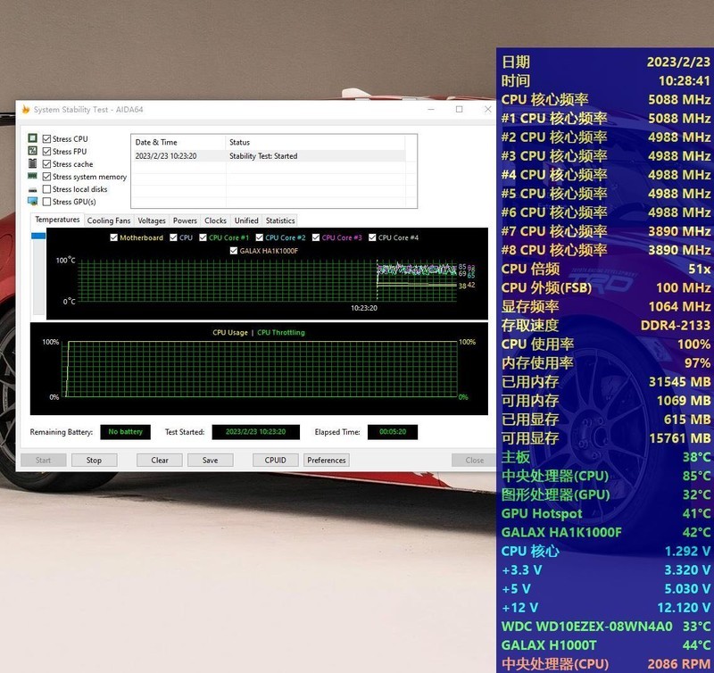Screen dimensions: 714x673
Task: Click the memory module icon beside Stress system memory
Action: 31,177
